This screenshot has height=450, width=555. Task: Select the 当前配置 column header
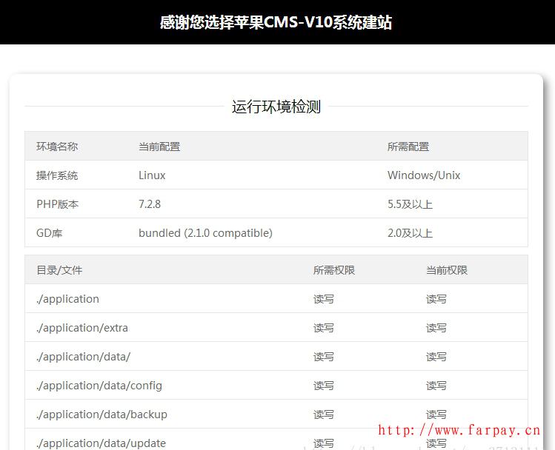click(x=159, y=147)
